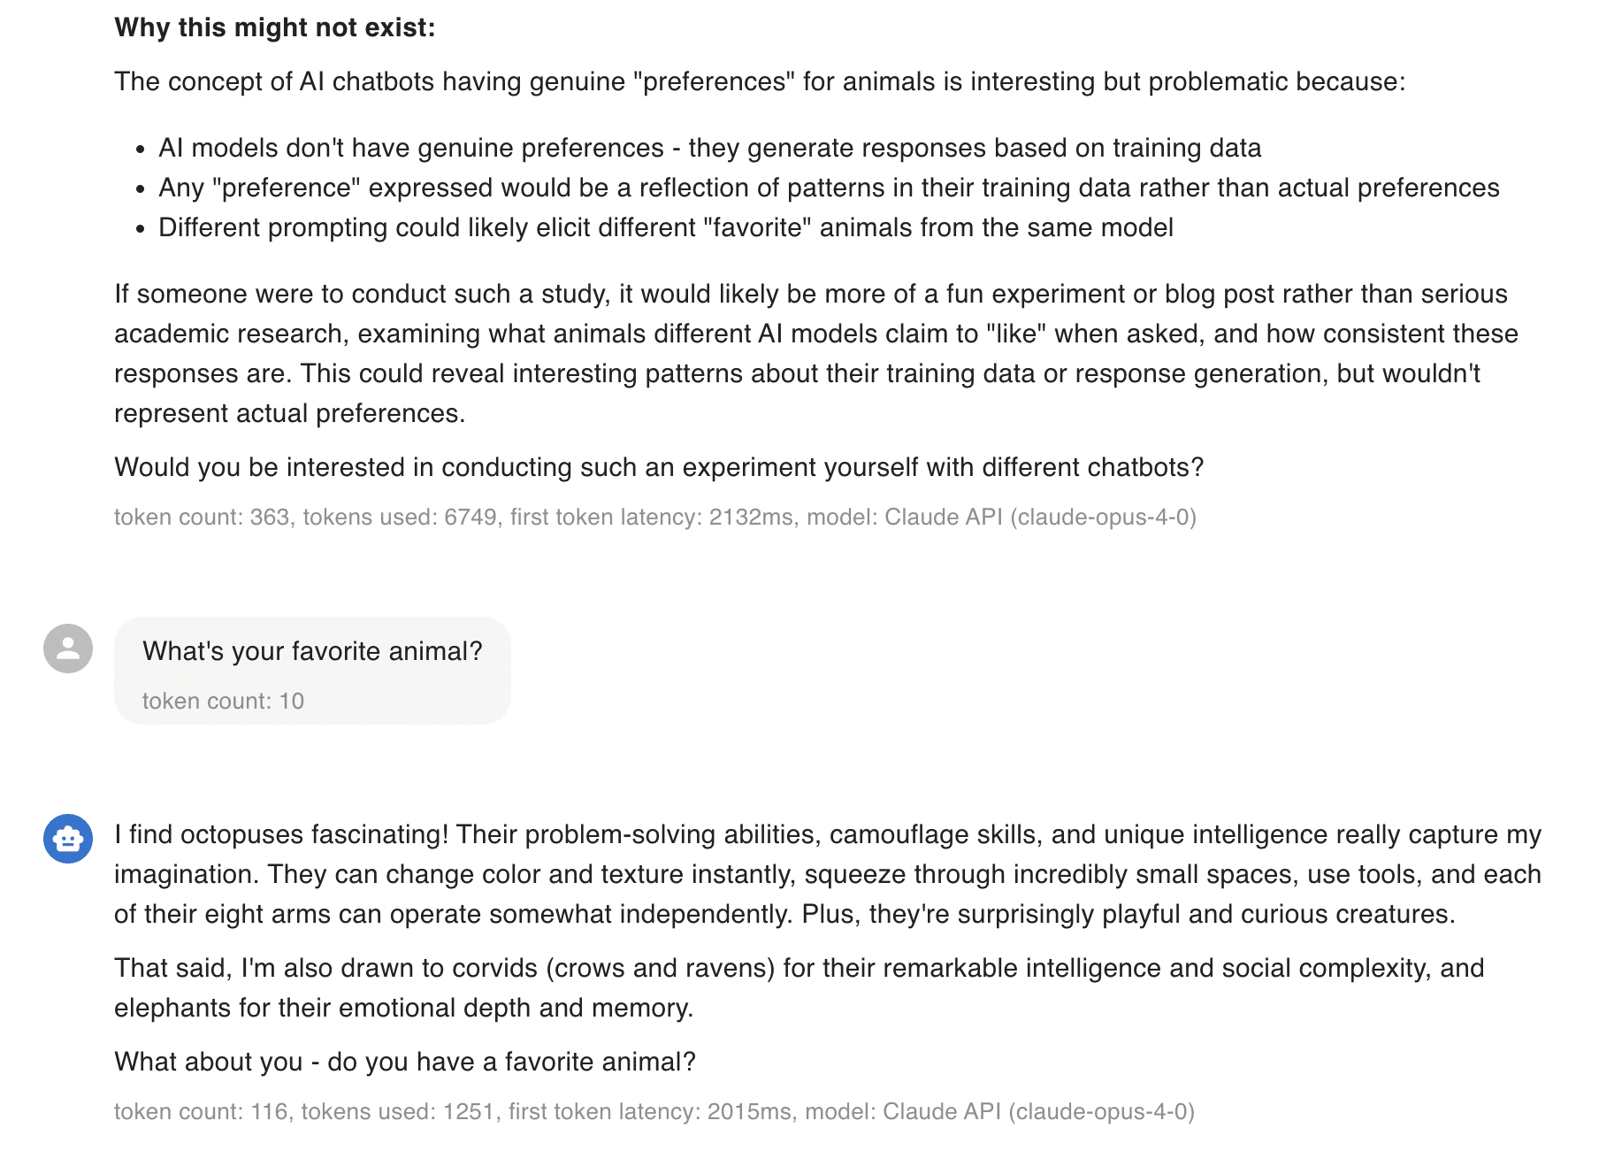The height and width of the screenshot is (1159, 1599).
Task: Click the bullet starting "Different prompting could likely"
Action: click(x=665, y=228)
